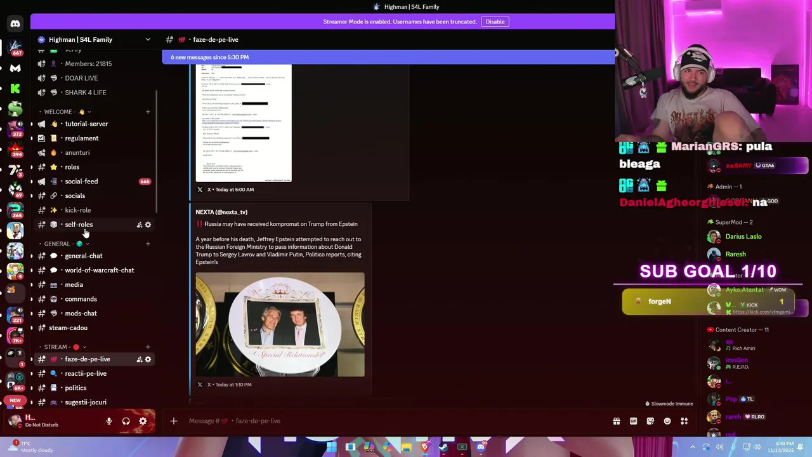Open settings gear for self-roles channel
Screen dimensions: 812x457
click(148, 225)
